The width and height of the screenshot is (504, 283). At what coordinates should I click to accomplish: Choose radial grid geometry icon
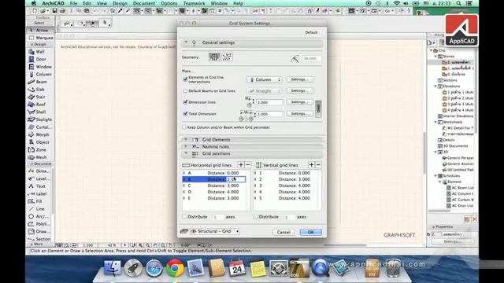(227, 57)
